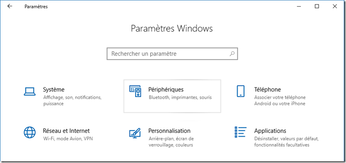Click the magnifier icon in search box
This screenshot has height=163, width=346.
tap(232, 53)
